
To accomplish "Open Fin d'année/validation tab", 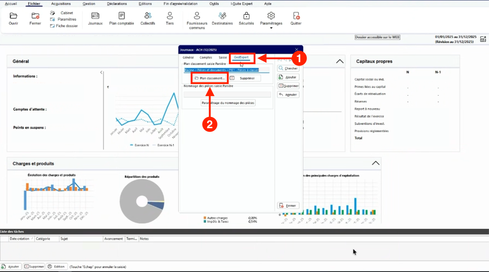I will click(x=180, y=4).
